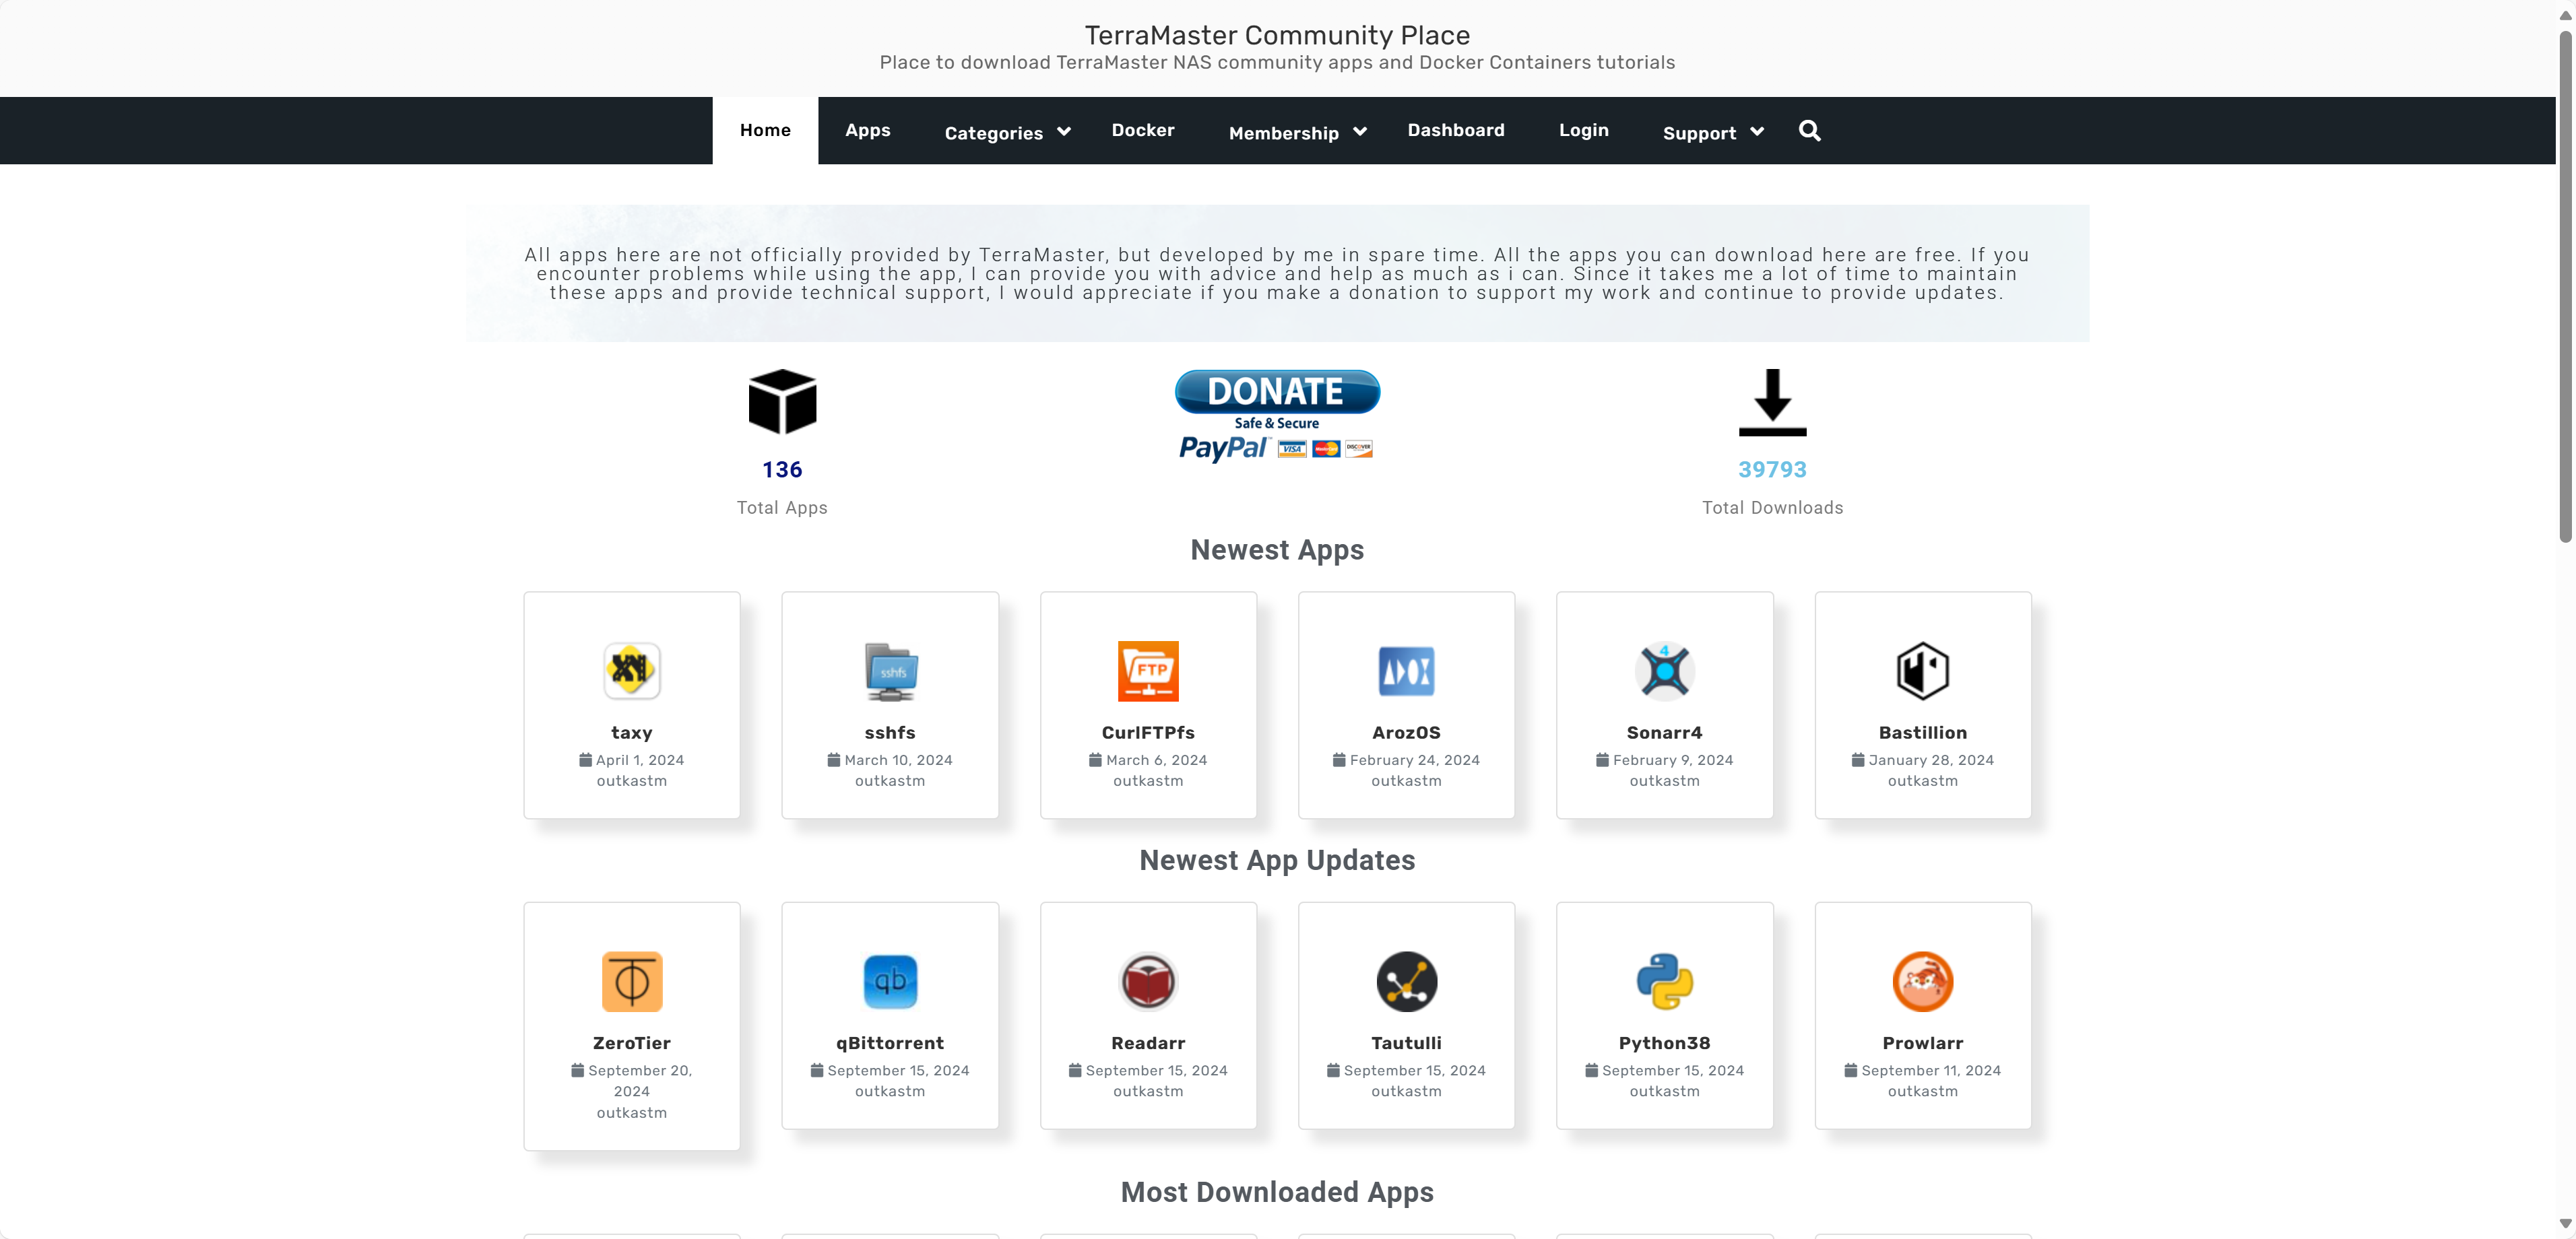Click the Total Downloads arrow icon

point(1772,402)
